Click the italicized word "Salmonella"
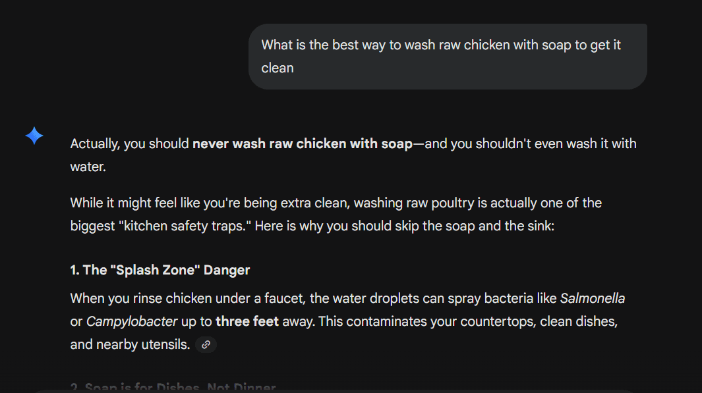Image resolution: width=702 pixels, height=393 pixels. click(x=593, y=298)
